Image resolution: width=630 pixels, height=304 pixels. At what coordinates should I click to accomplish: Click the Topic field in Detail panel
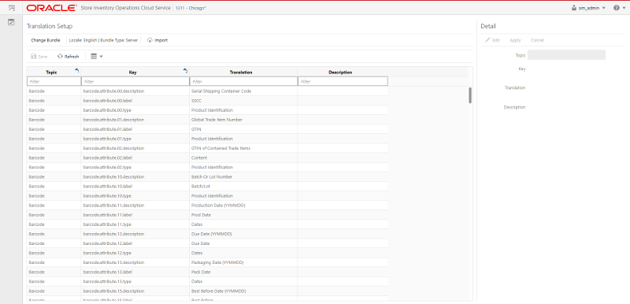566,55
